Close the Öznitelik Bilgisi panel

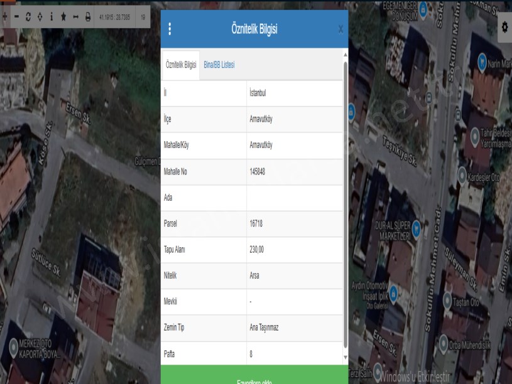tap(340, 29)
